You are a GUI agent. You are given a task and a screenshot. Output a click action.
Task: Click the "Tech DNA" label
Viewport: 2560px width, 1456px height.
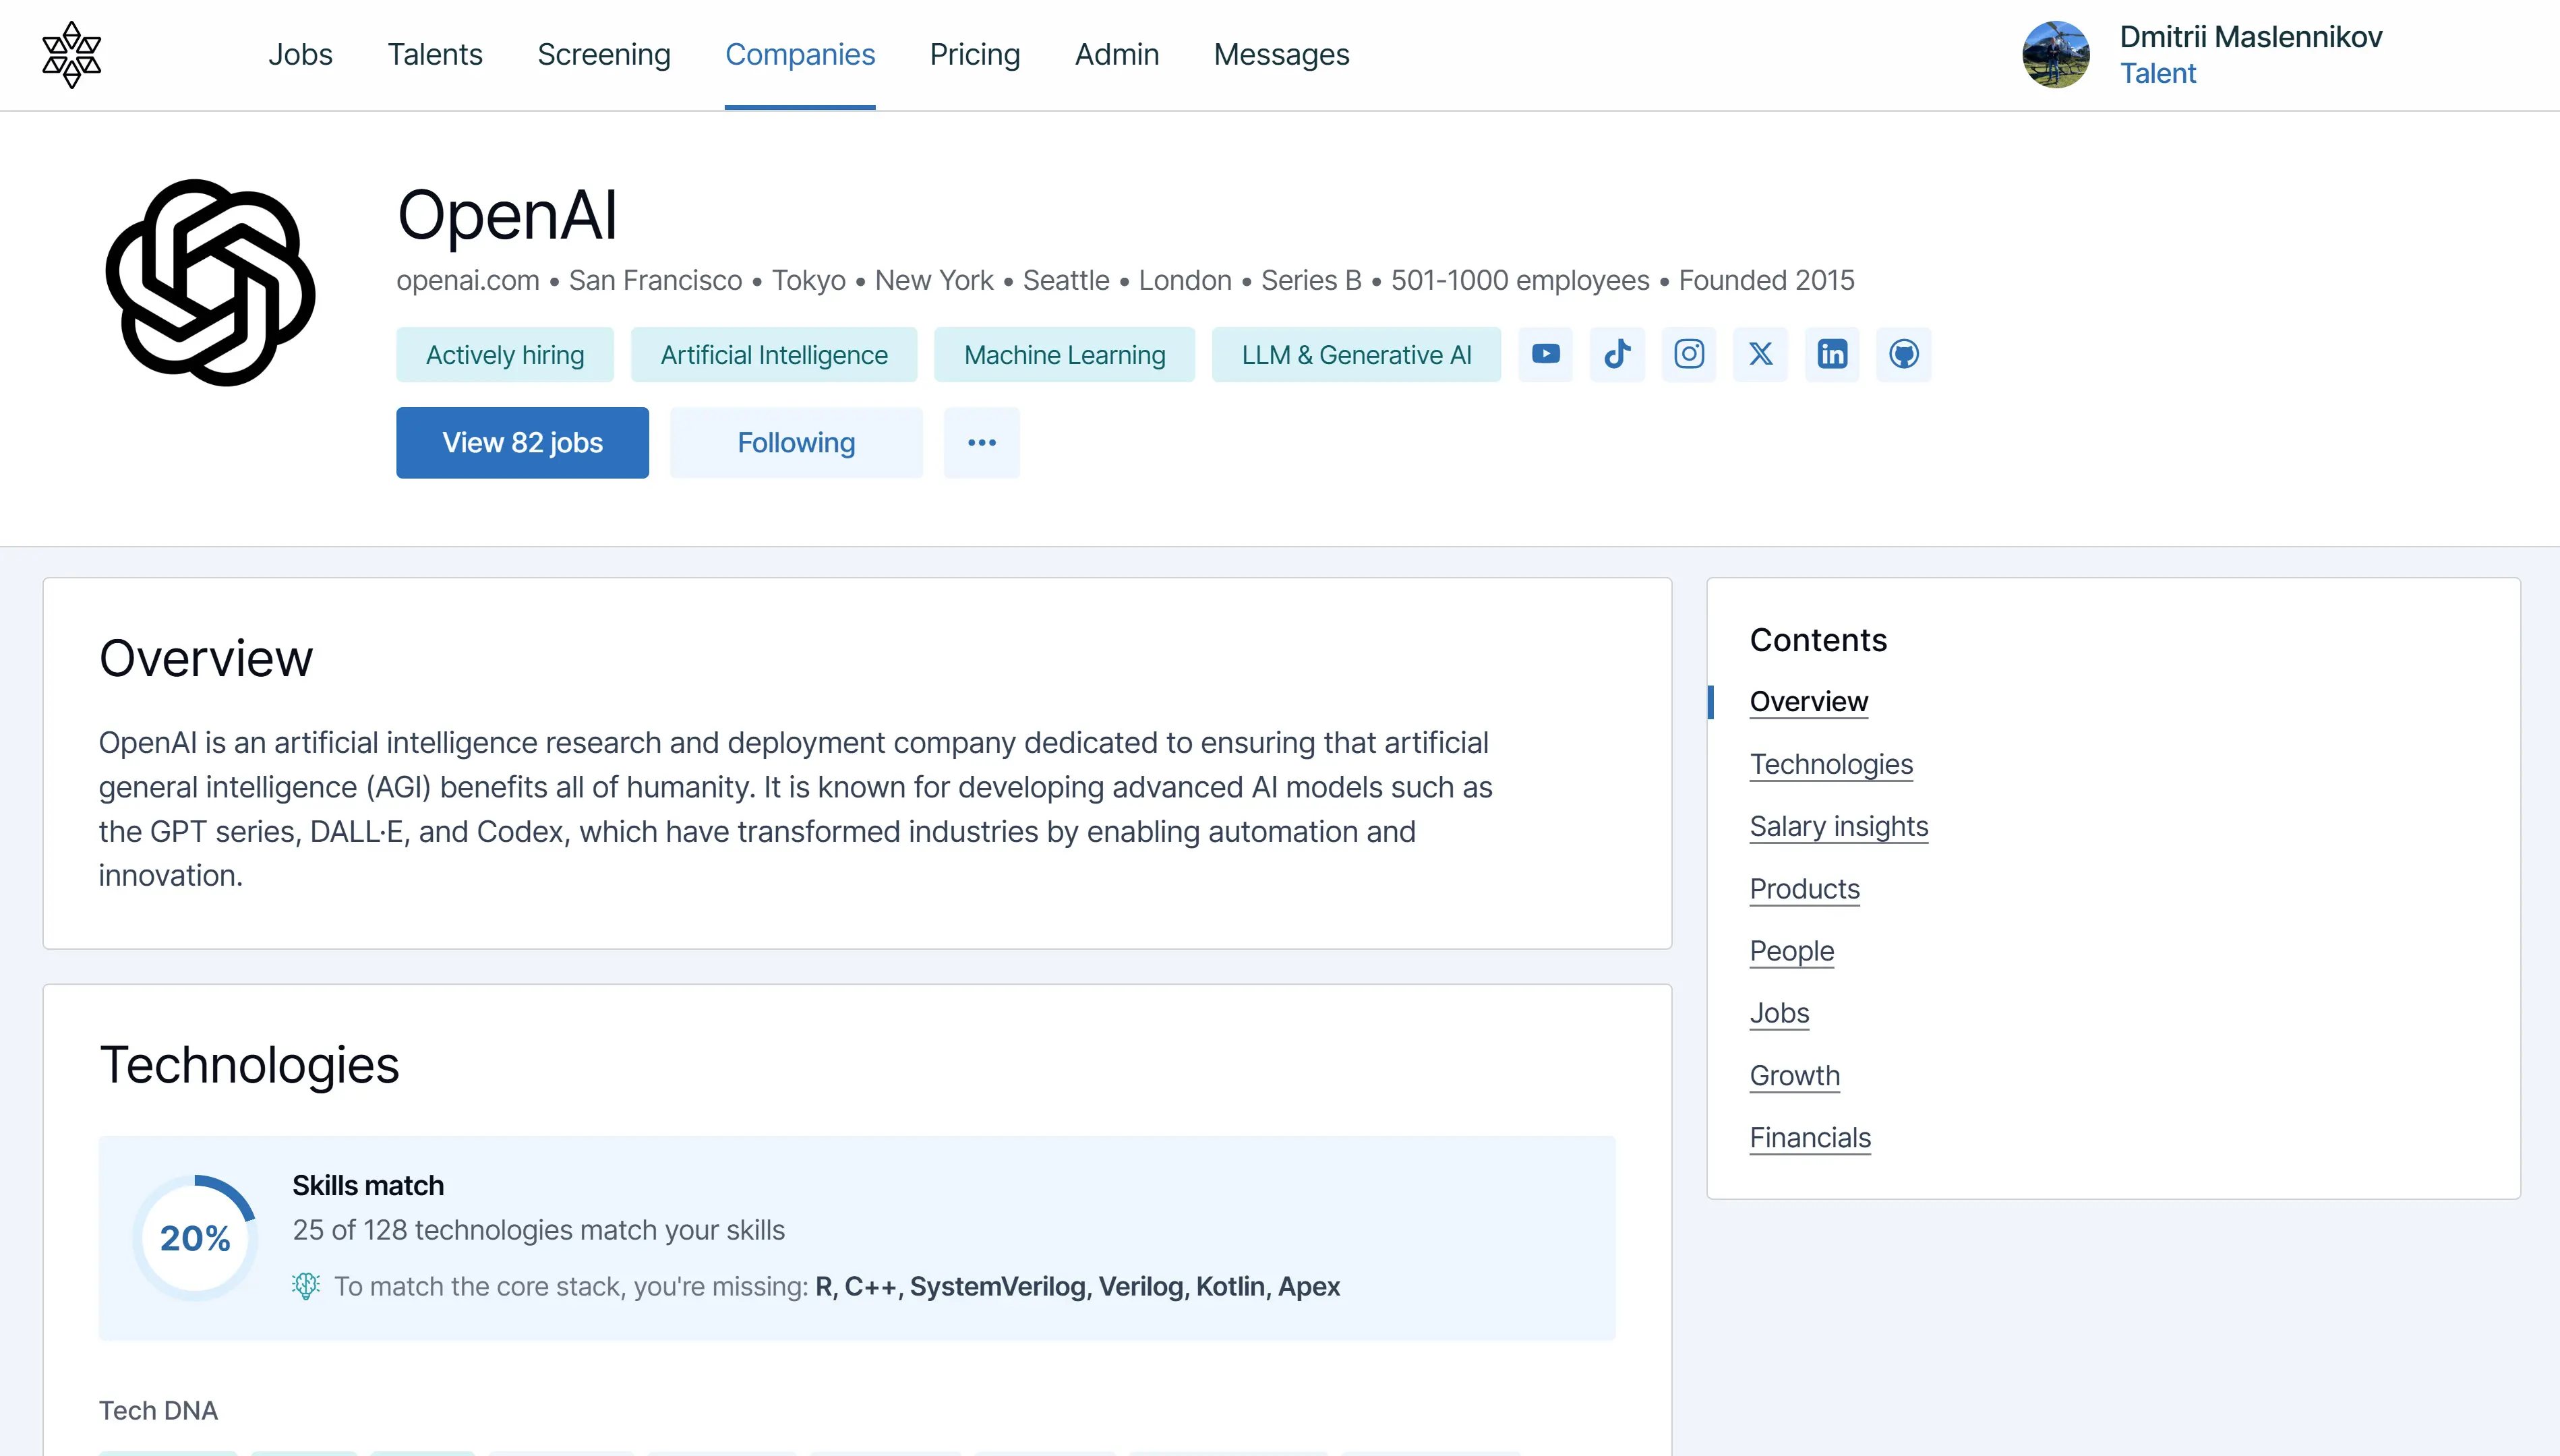coord(158,1411)
